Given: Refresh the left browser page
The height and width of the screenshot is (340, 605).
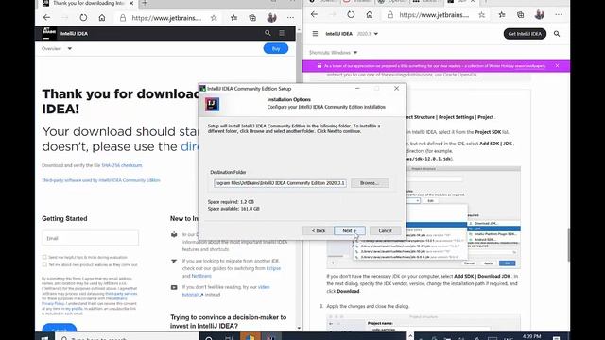Looking at the screenshot, I should (x=83, y=17).
